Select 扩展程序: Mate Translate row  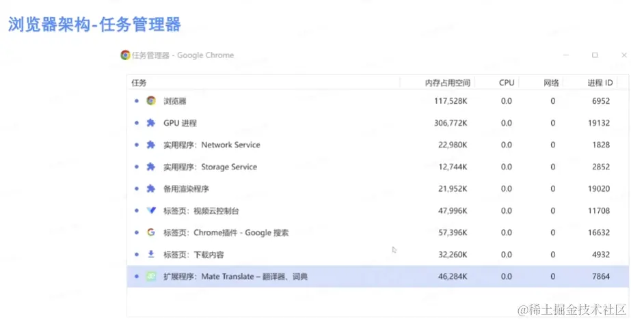point(377,277)
